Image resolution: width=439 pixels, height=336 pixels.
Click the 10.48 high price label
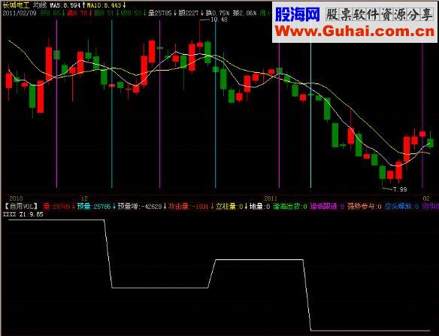[x=219, y=20]
